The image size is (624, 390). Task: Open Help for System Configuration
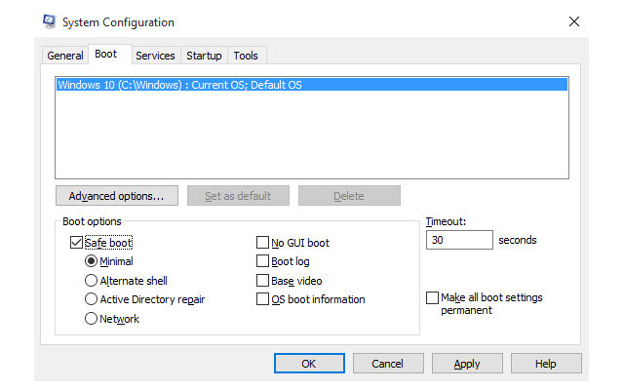(546, 364)
